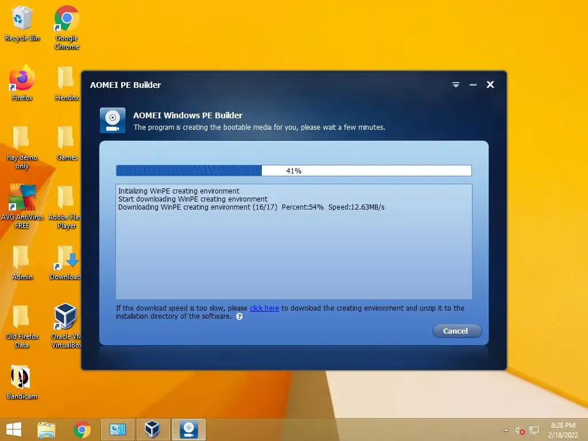Show hidden system tray icons

[506, 430]
